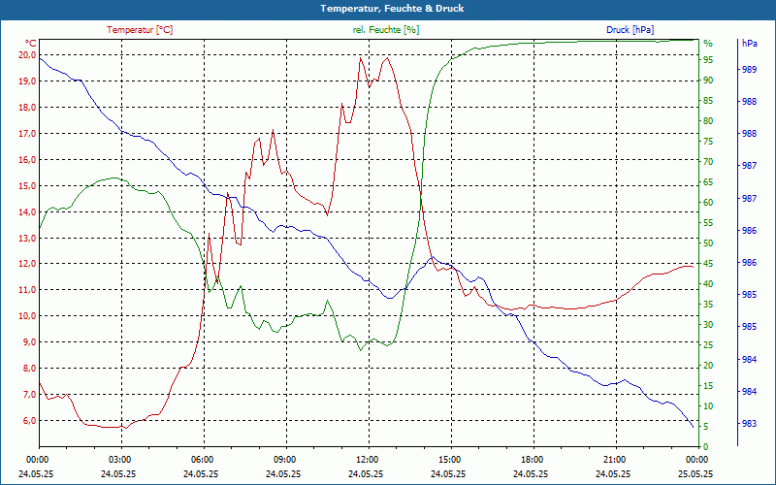Click the 7,0 temperature axis value
Screen dimensions: 776x485
point(28,395)
